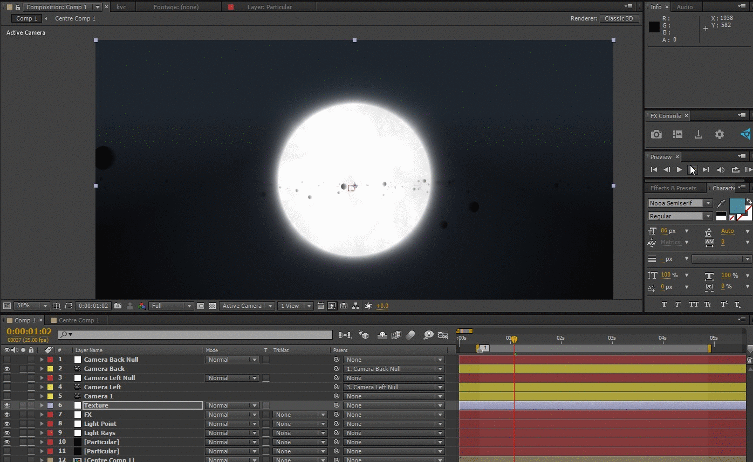Hide the Camera Back layer
Image resolution: width=753 pixels, height=462 pixels.
click(7, 369)
